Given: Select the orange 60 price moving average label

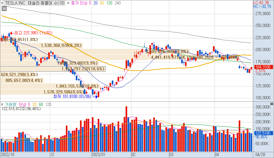Looking at the screenshot, I should click(x=102, y=3).
